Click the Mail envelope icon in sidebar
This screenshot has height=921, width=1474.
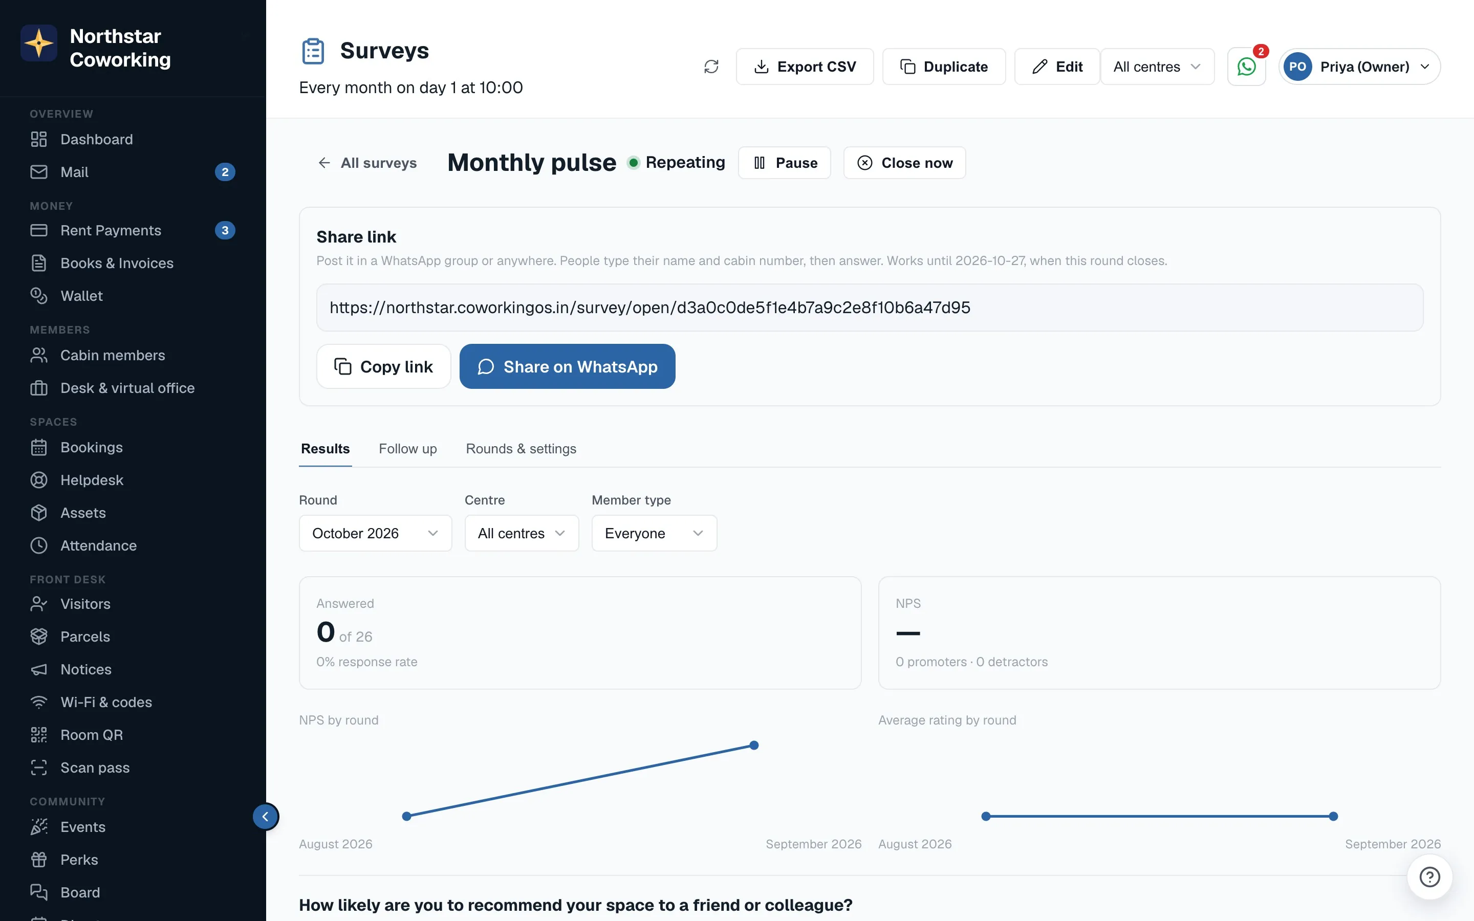[39, 172]
